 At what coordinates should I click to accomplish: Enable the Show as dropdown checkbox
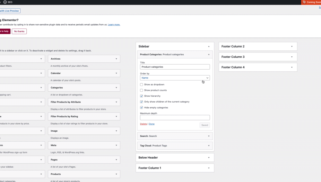coord(142,85)
